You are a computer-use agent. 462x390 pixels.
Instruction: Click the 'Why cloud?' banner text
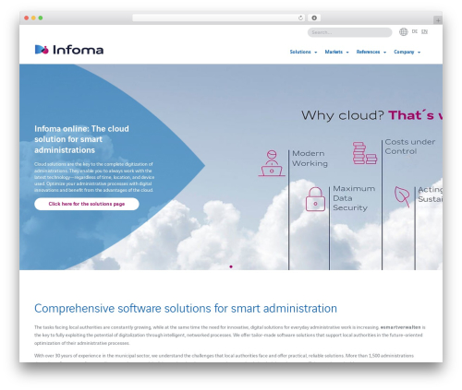[x=343, y=115]
